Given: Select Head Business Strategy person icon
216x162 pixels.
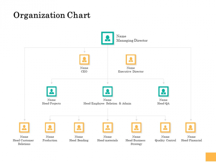Looking at the screenshot, I should coord(136,127).
